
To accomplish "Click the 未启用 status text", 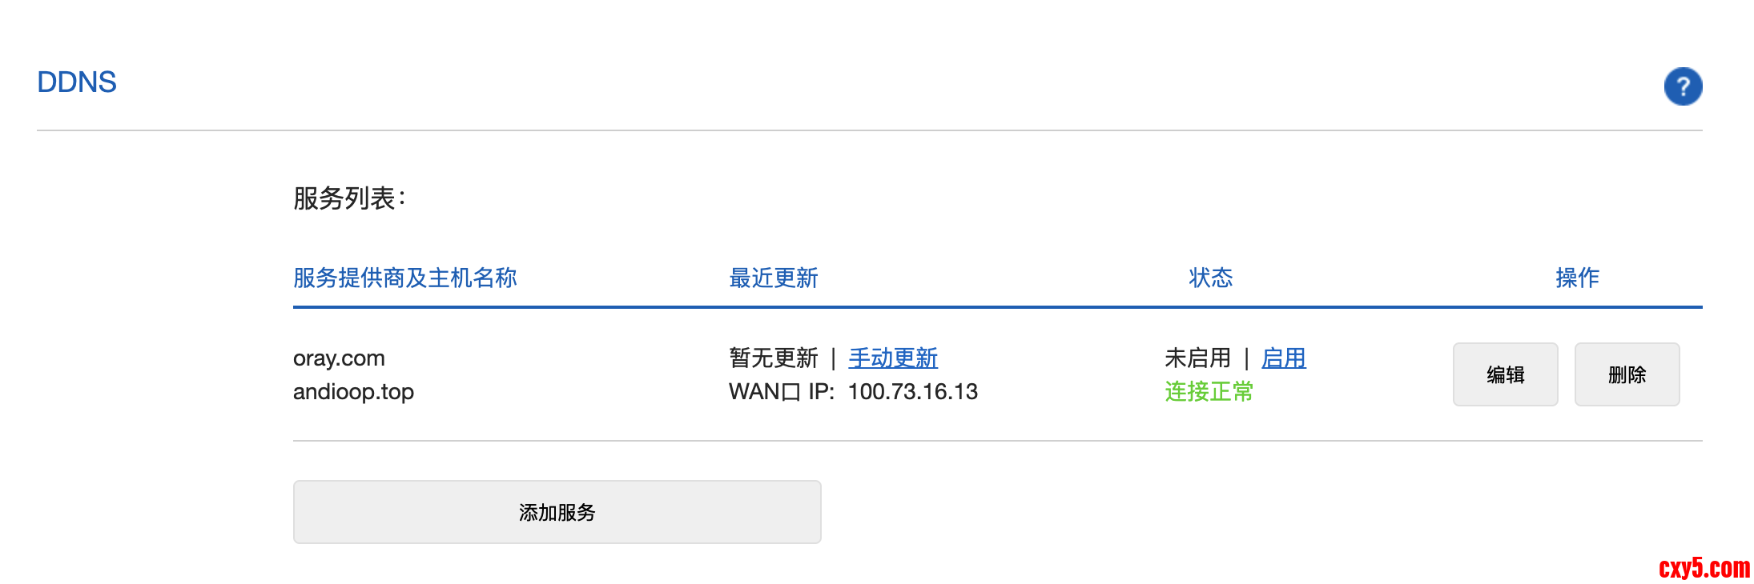I will click(x=1197, y=358).
